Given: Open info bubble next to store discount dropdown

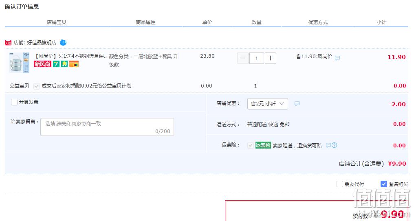Looking at the screenshot, I should (x=297, y=104).
